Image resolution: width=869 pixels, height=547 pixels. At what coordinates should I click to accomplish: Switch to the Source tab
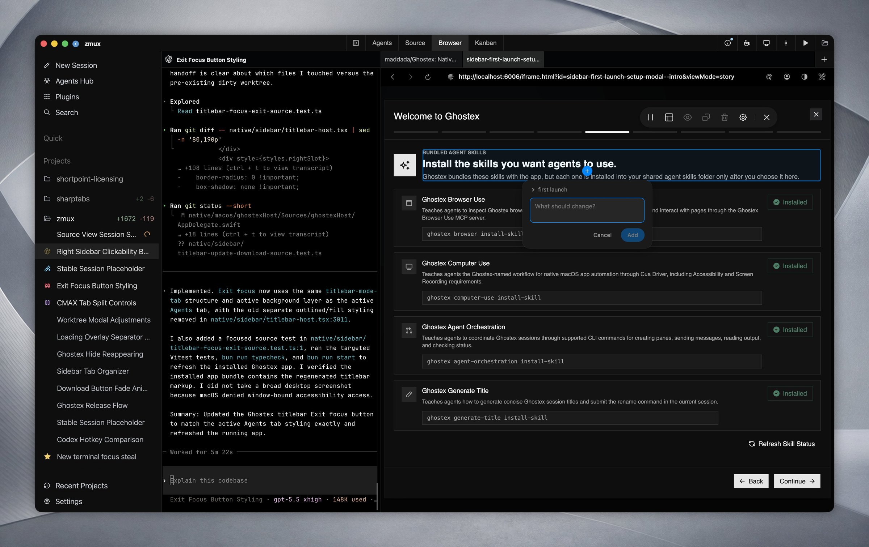tap(415, 43)
